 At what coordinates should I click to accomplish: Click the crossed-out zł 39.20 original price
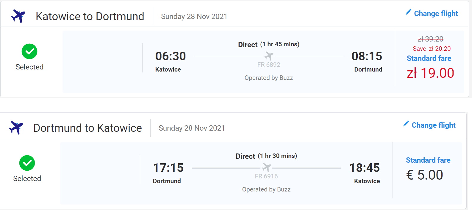tap(430, 39)
